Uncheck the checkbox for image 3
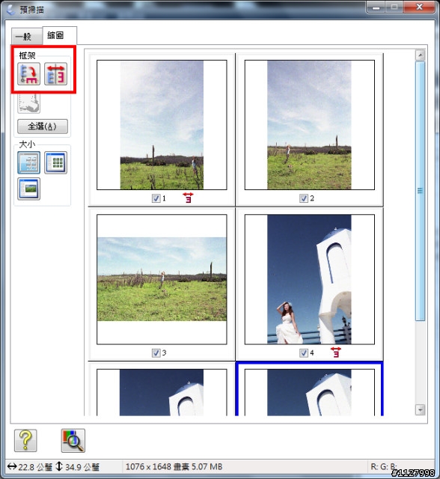 156,353
